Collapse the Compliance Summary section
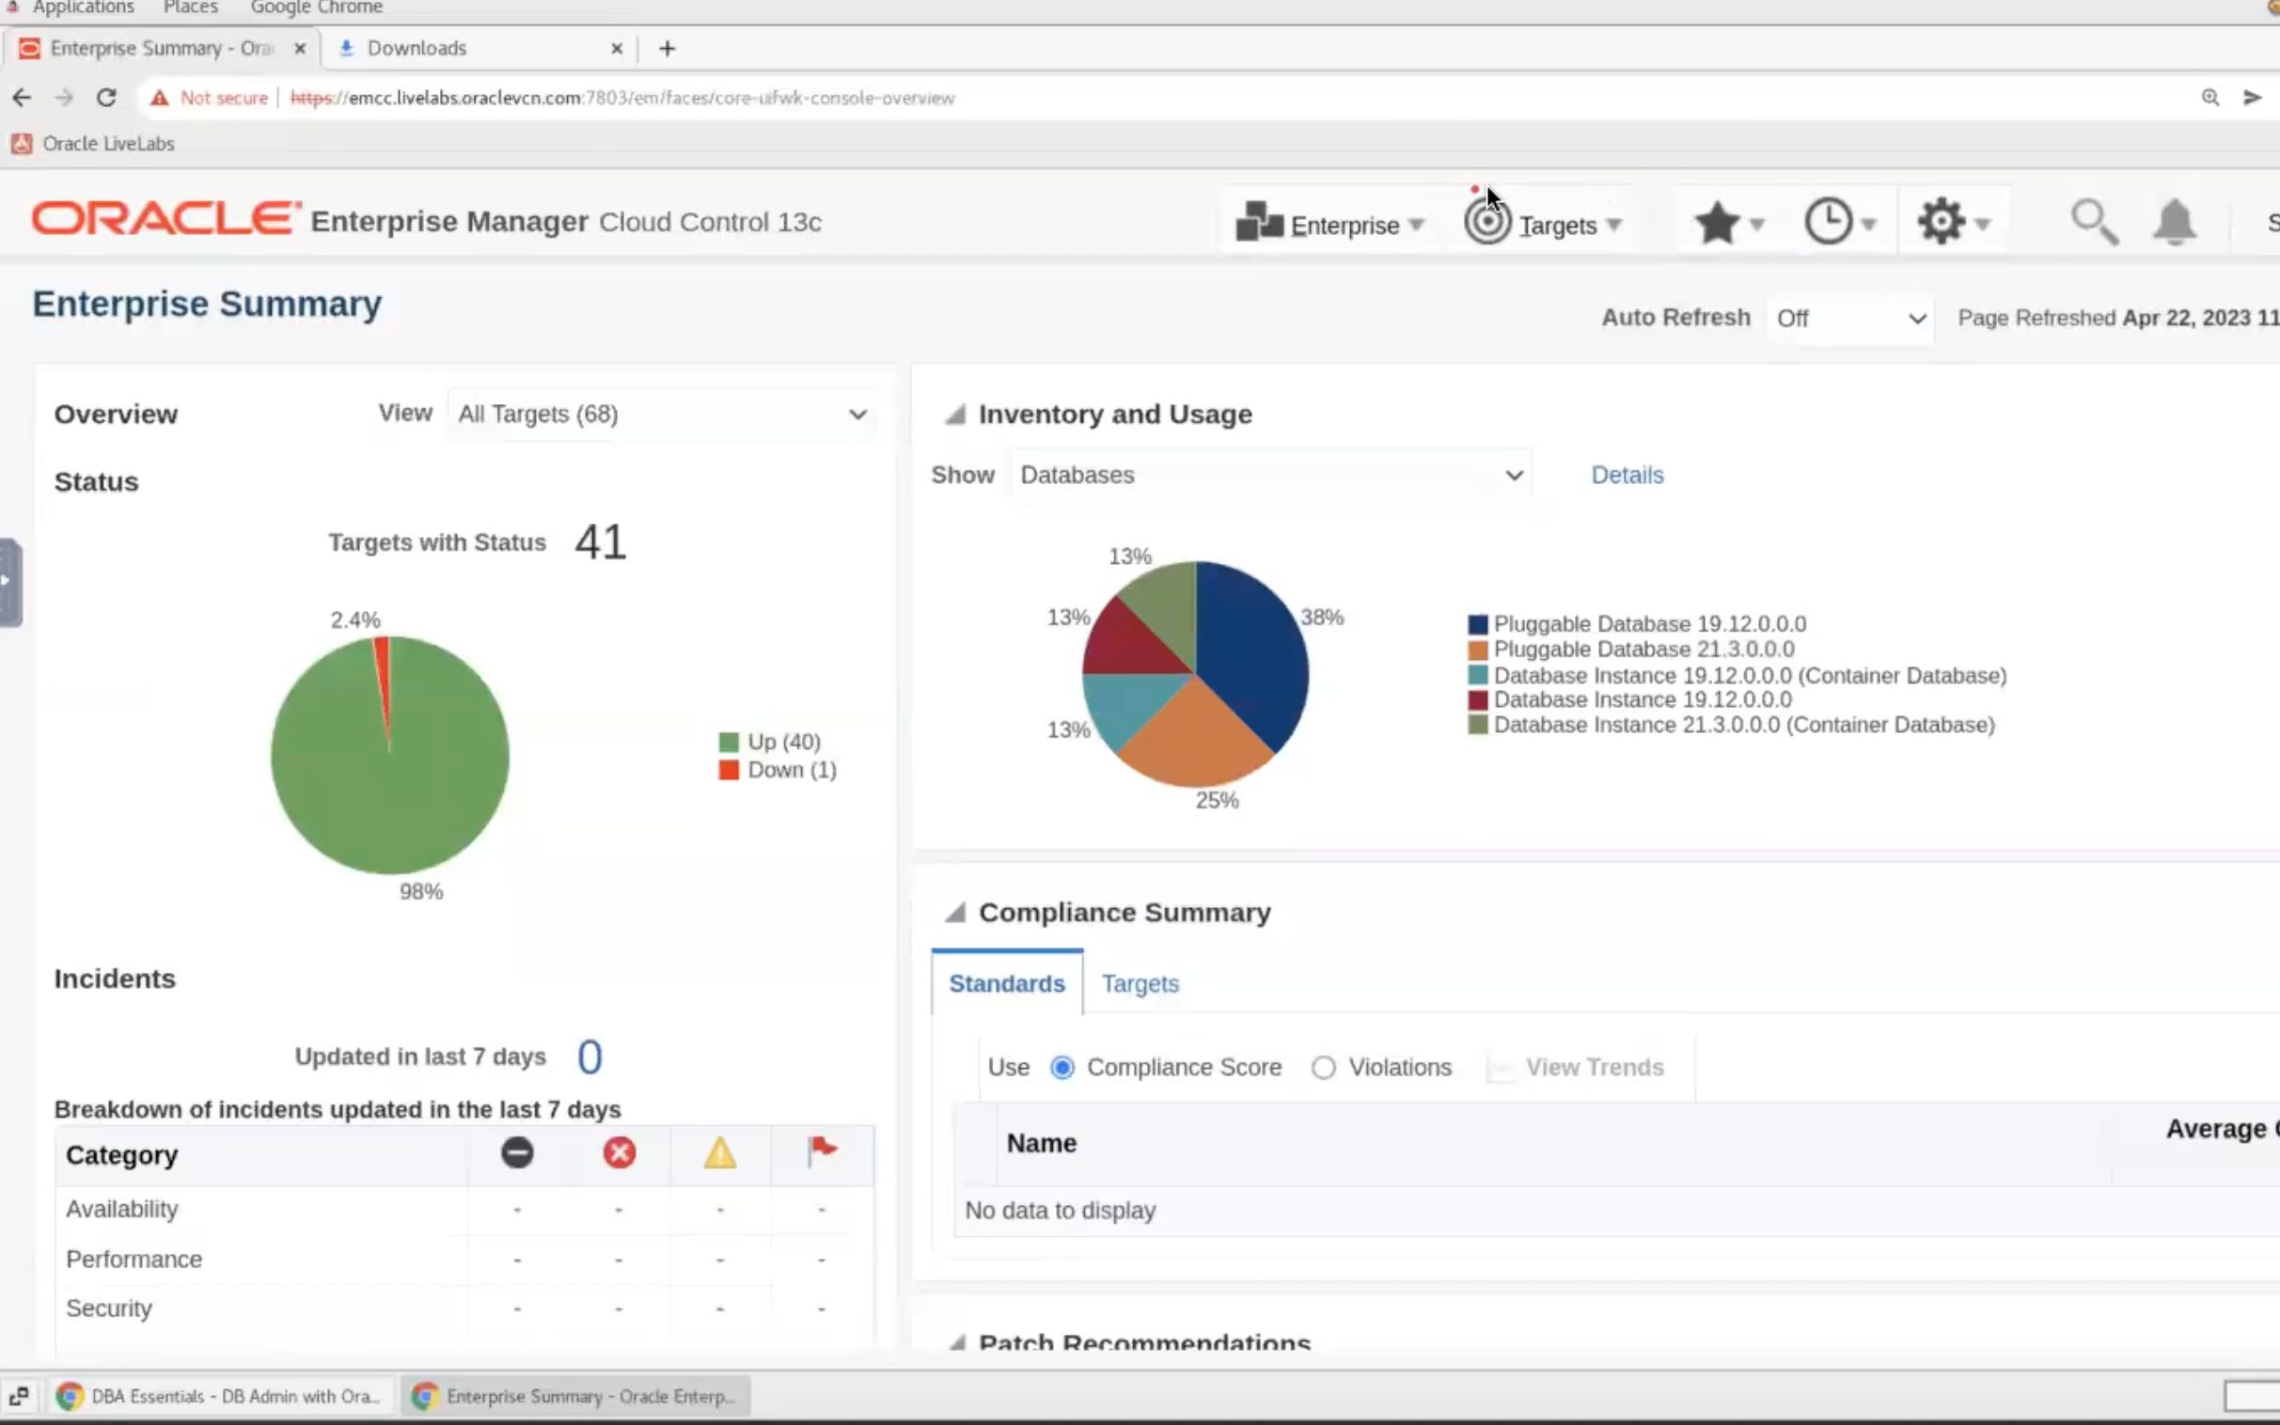Viewport: 2280px width, 1425px height. tap(956, 913)
